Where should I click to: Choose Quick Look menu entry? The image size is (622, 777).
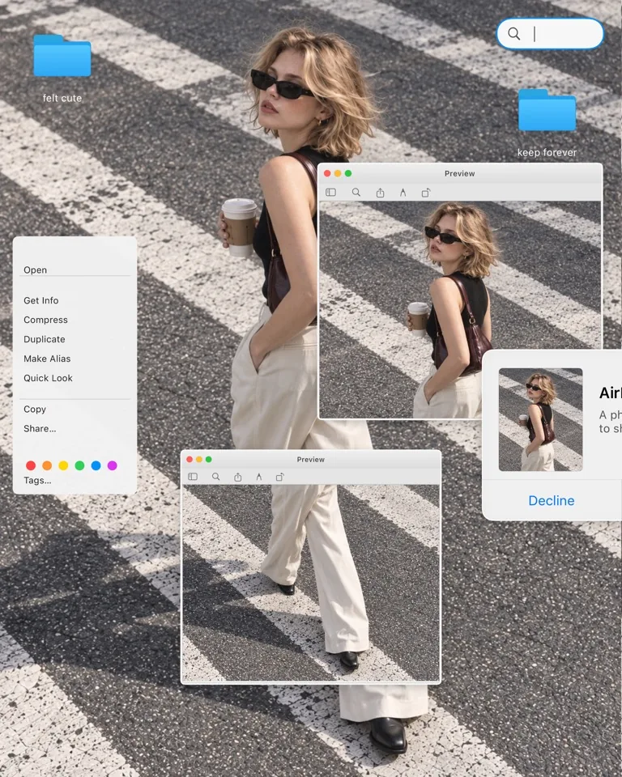click(48, 378)
